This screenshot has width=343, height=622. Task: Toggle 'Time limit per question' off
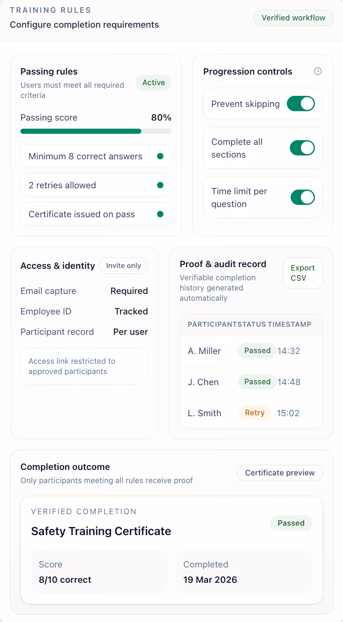[302, 197]
